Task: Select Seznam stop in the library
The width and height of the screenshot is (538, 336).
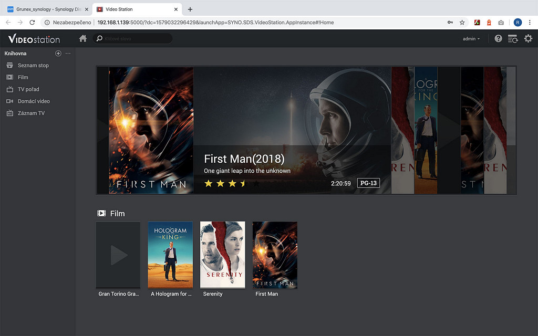Action: (x=33, y=66)
